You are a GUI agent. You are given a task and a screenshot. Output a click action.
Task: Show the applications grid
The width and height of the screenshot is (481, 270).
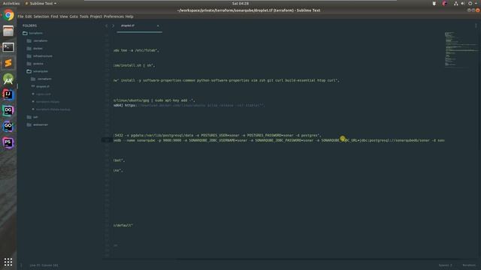pyautogui.click(x=8, y=262)
